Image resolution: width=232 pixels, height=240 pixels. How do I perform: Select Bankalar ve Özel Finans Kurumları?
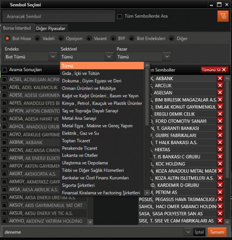[102, 178]
